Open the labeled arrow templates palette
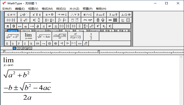Image resolution: width=184 pixels, height=105 pixels. [x=88, y=20]
